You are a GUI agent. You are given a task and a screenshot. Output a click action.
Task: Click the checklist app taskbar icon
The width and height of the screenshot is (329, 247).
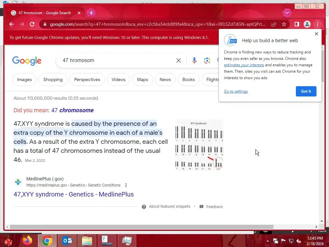point(107,241)
